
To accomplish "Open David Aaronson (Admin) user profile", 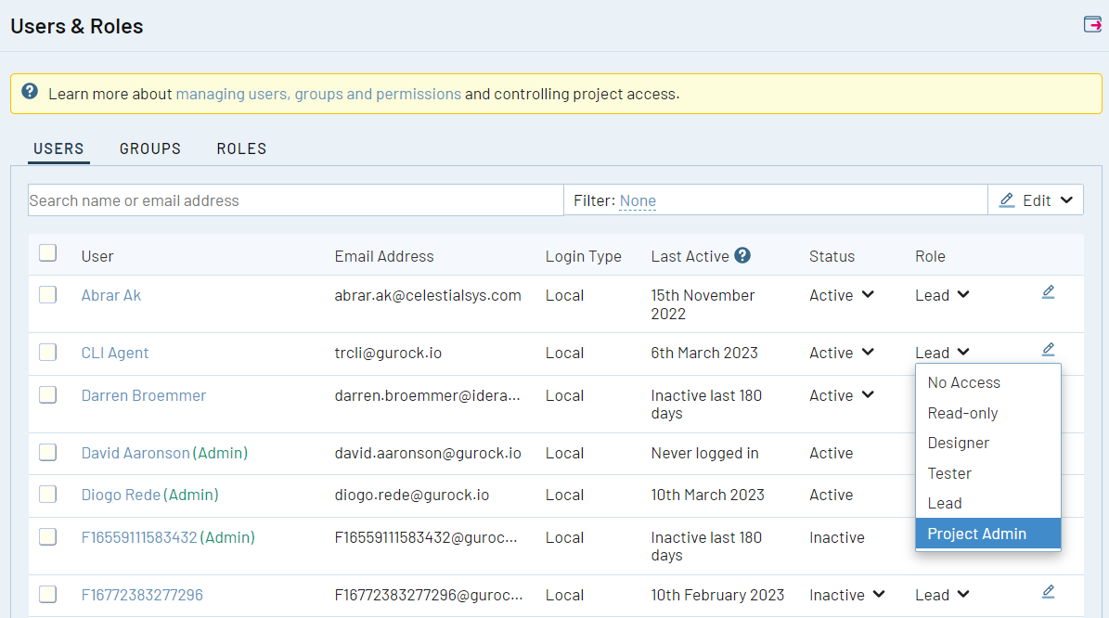I will 164,453.
